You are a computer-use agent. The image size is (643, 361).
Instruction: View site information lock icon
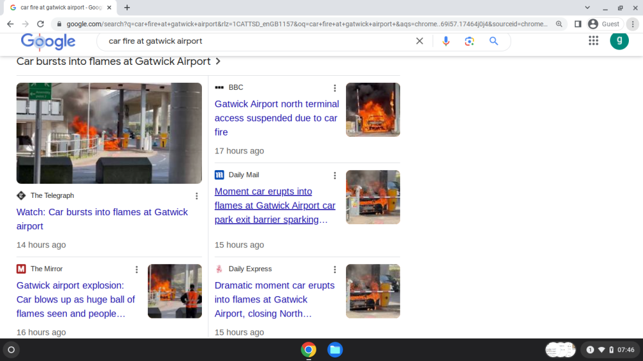pos(59,24)
